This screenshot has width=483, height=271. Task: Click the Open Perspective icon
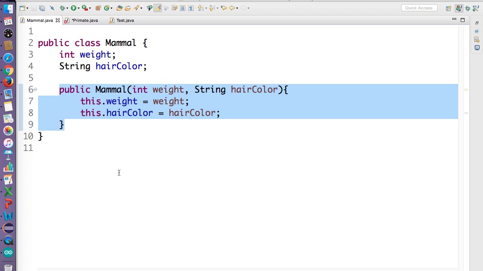(x=448, y=8)
